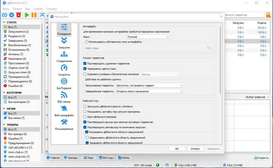Open the disabled Всегда dropdown
The height and width of the screenshot is (168, 273).
(x=160, y=74)
